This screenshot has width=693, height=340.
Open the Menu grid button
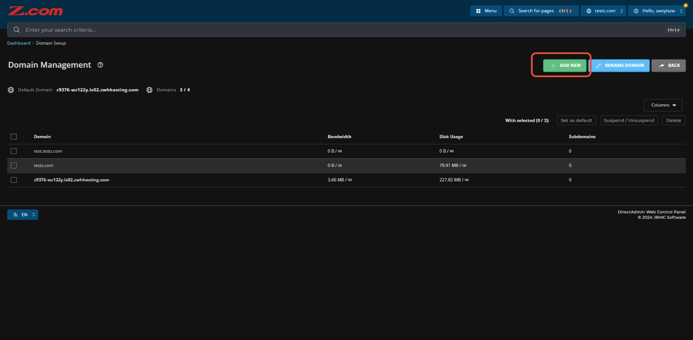tap(486, 11)
